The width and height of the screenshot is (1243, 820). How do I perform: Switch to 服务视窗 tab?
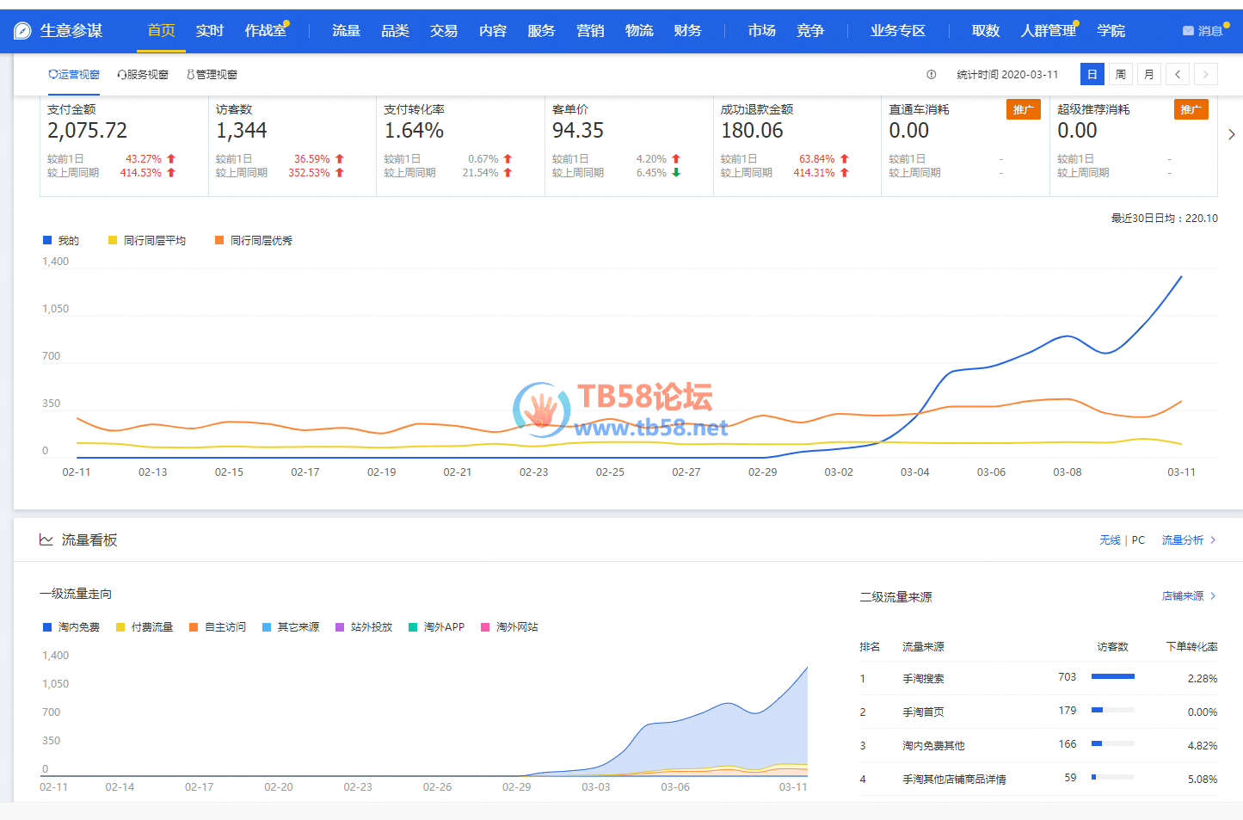[143, 75]
